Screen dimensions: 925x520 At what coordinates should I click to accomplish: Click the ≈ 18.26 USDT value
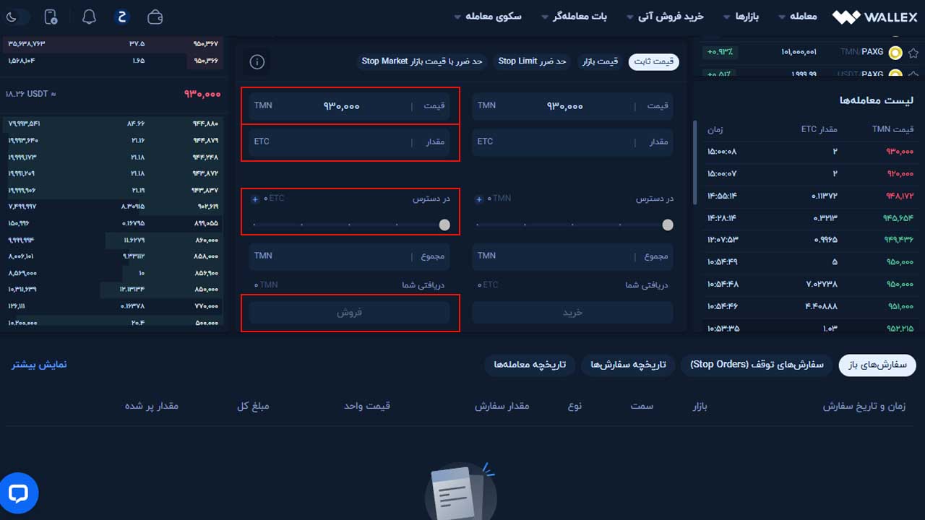tap(30, 94)
